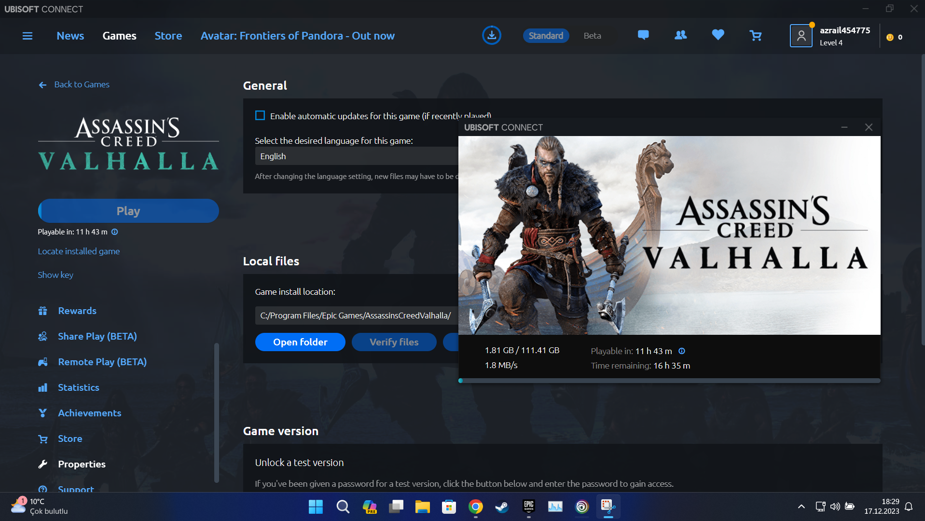Click the Rewards gift icon
Viewport: 925px width, 521px height.
pos(43,311)
